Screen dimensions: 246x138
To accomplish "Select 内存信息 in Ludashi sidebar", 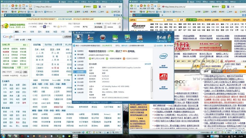I will pyautogui.click(x=80, y=65).
